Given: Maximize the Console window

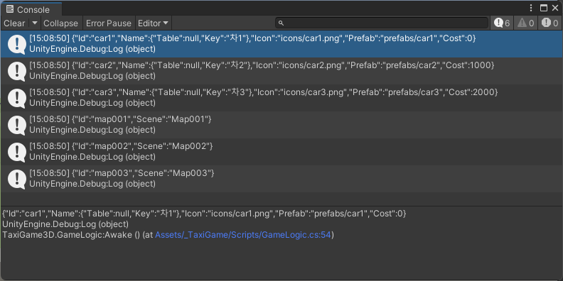Looking at the screenshot, I should (x=544, y=9).
